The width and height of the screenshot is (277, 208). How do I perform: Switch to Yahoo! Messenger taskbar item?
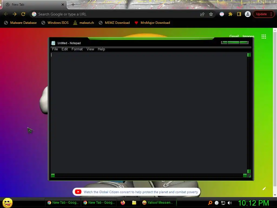[x=158, y=203]
